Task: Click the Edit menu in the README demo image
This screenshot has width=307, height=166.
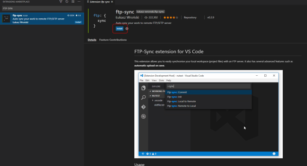Action: [x=148, y=80]
